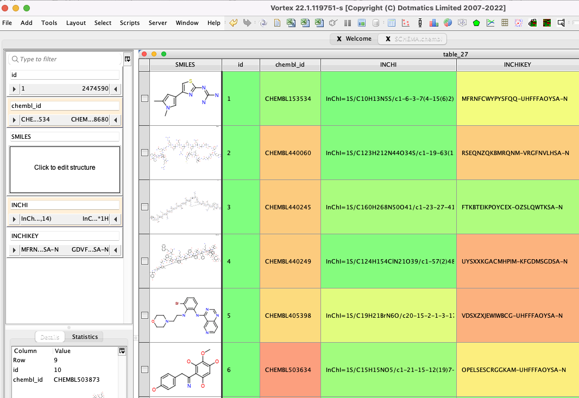Click the id filter lower-bound arrow

click(x=14, y=89)
